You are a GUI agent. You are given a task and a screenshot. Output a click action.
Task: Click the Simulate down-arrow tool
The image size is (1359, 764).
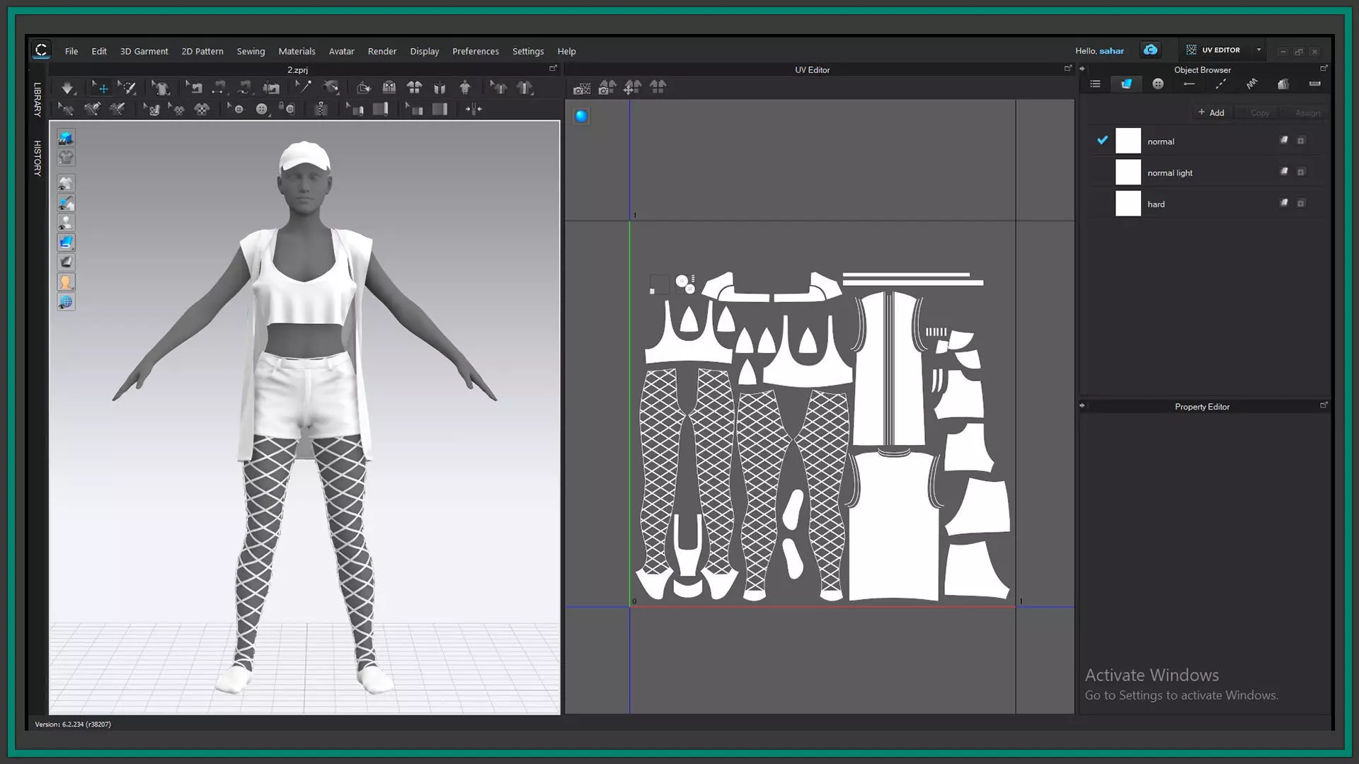click(x=67, y=88)
